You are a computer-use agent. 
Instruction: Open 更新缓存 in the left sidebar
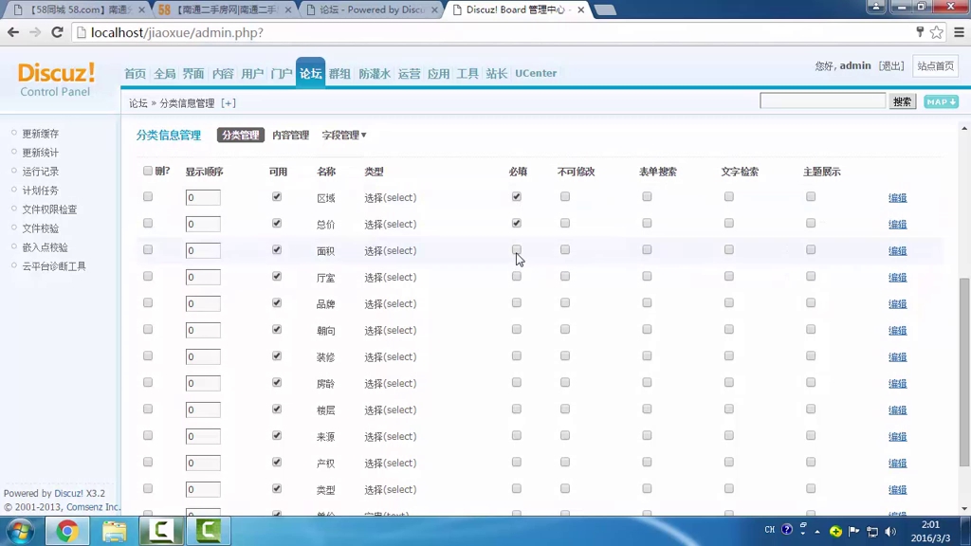pos(41,133)
